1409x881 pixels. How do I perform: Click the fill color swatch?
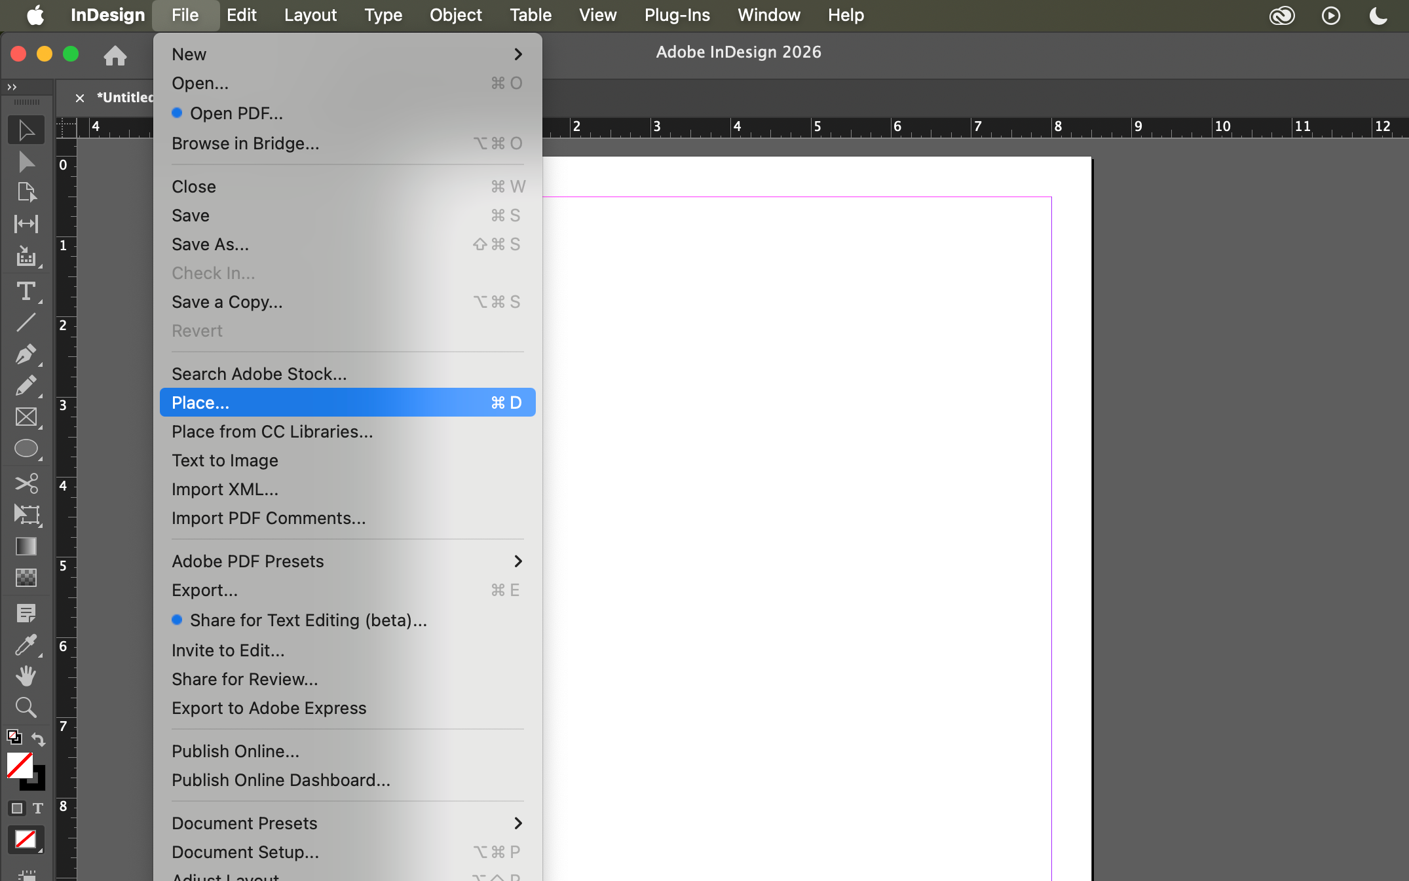coord(20,765)
